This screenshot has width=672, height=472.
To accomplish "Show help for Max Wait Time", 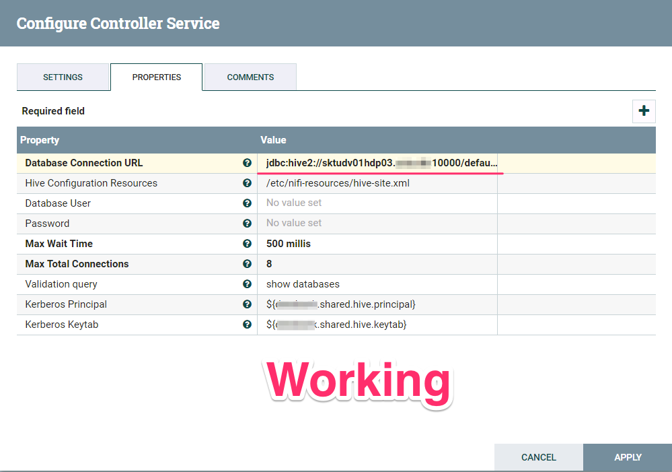I will click(x=247, y=243).
